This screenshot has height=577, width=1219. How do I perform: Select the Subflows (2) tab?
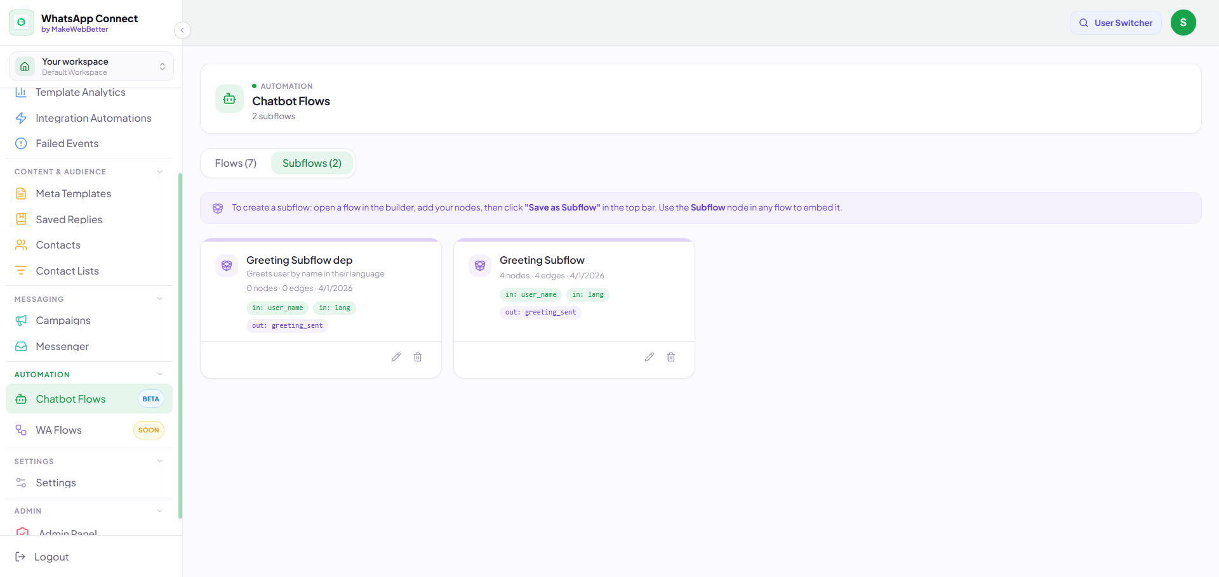(312, 163)
